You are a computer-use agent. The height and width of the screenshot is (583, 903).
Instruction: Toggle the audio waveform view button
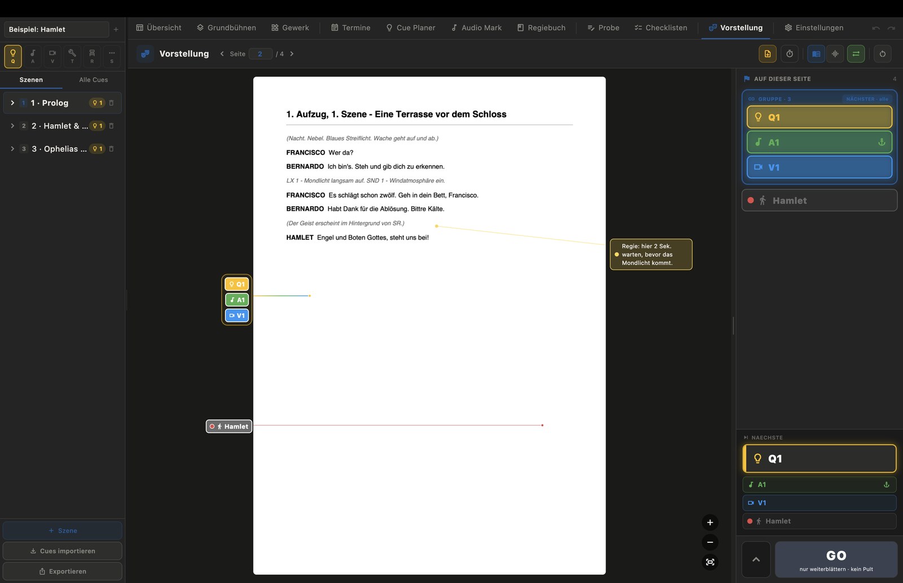835,54
